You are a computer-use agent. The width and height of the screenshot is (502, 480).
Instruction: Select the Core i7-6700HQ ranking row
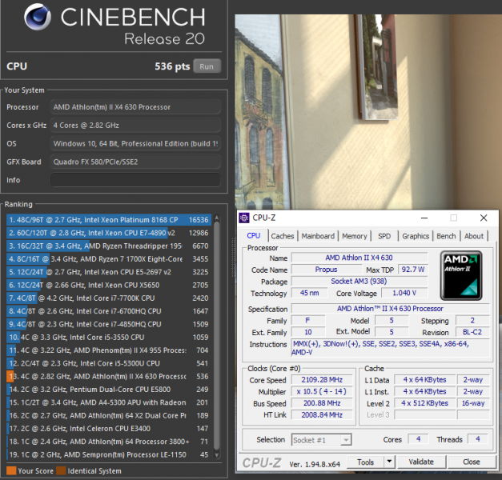pyautogui.click(x=109, y=311)
